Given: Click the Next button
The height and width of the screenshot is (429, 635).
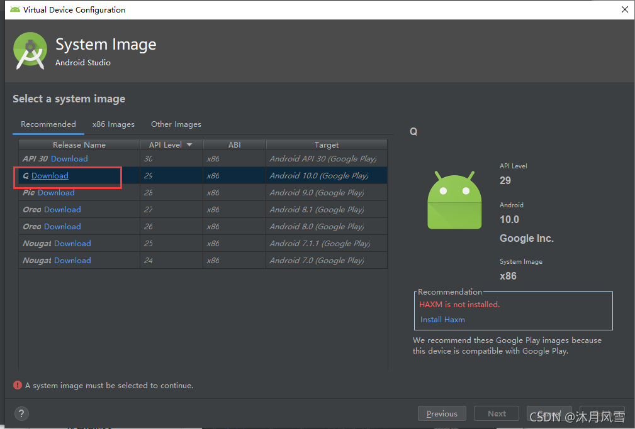Looking at the screenshot, I should 497,414.
